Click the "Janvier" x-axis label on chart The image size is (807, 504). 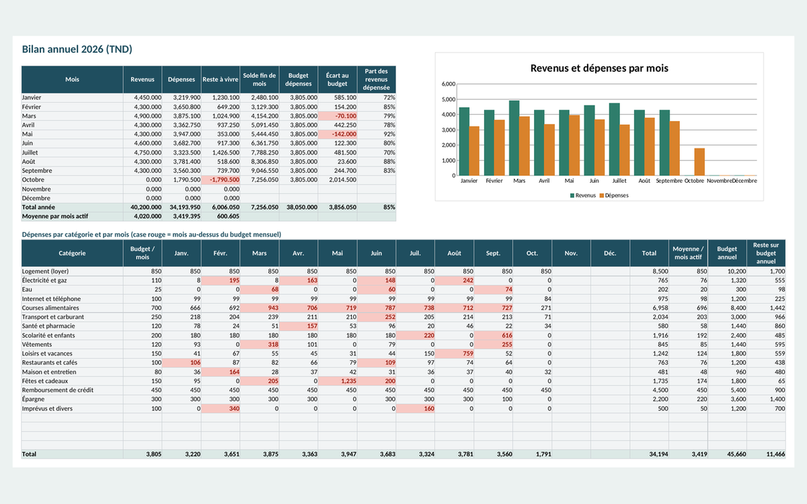pos(469,181)
